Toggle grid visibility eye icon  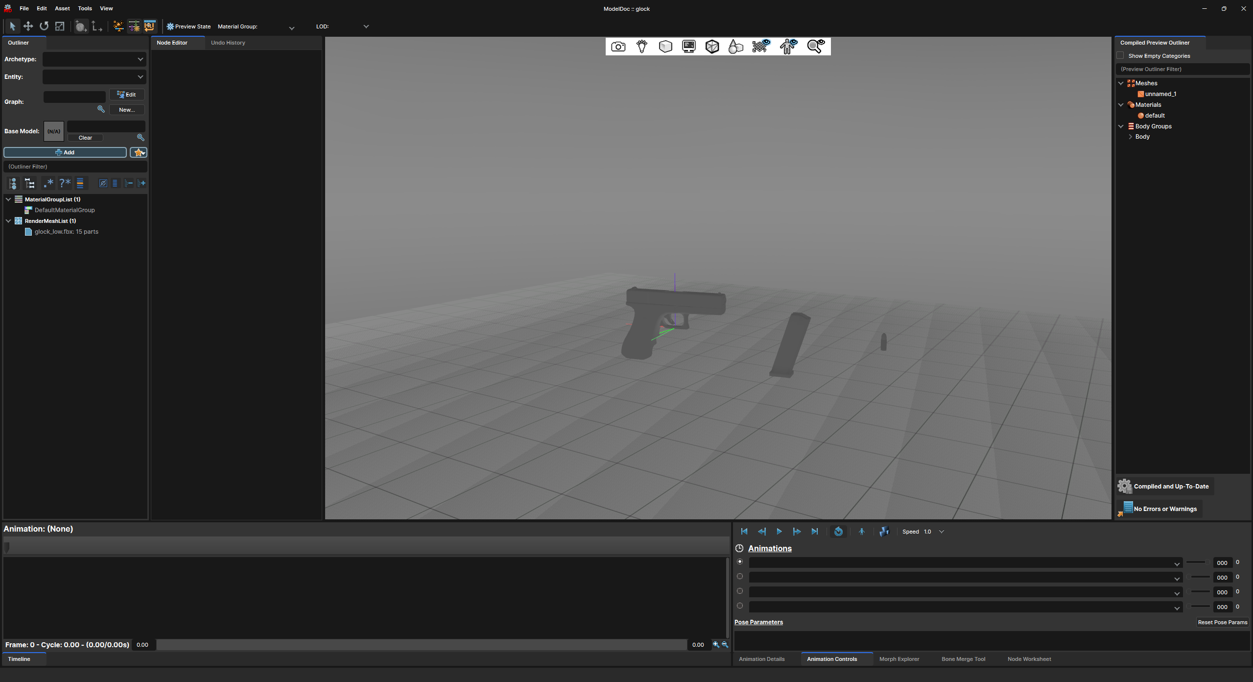point(761,47)
